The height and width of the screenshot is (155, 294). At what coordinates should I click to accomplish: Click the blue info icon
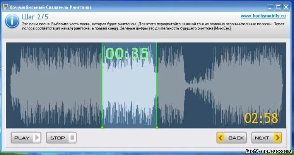point(12,21)
